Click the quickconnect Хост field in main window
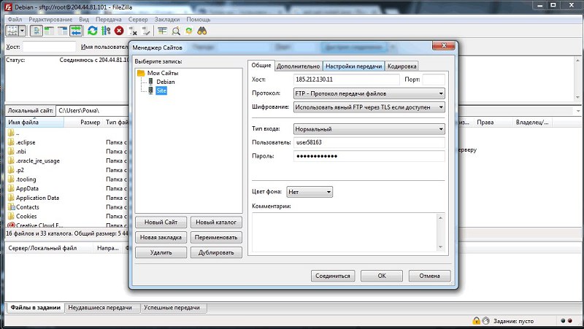Viewport: 584px width, 329px height. point(49,47)
